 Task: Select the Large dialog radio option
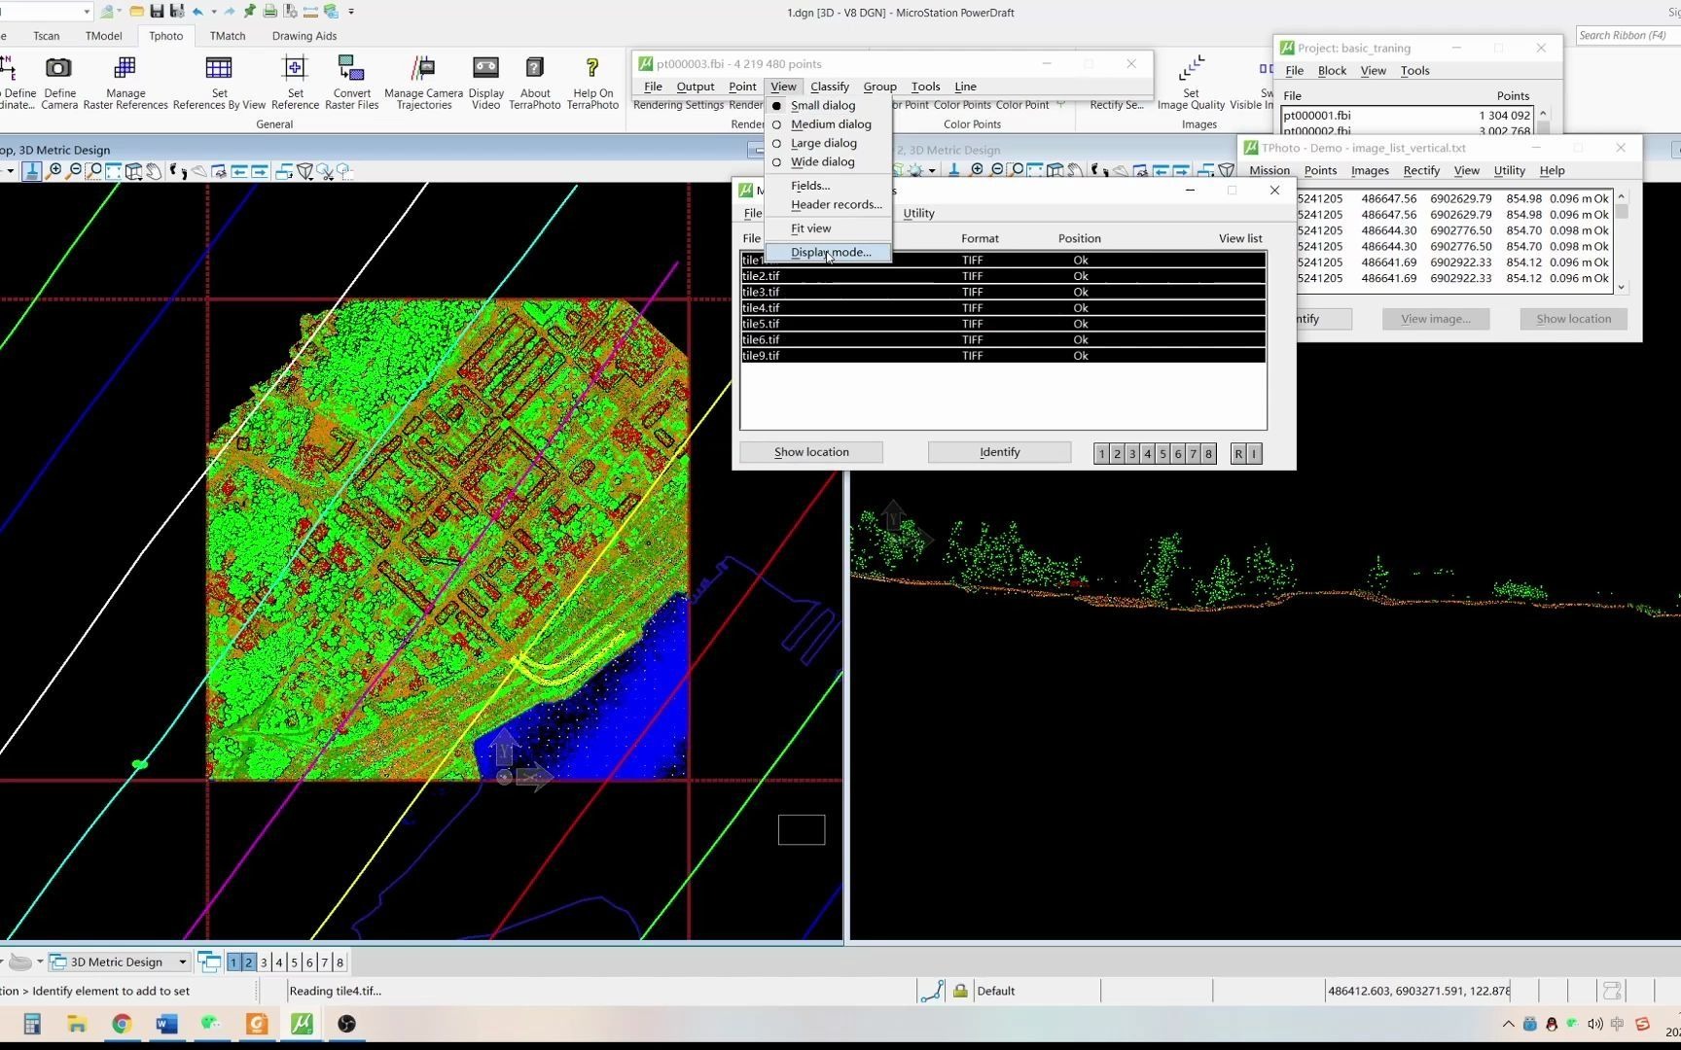point(823,143)
